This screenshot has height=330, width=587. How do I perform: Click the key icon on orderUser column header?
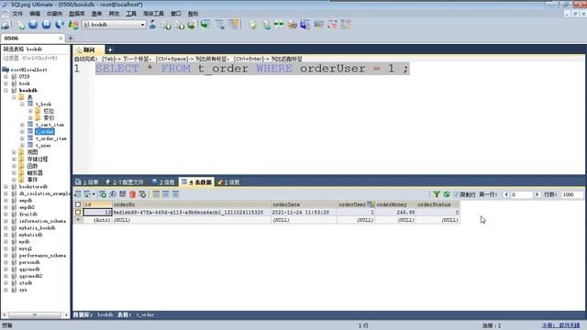[371, 204]
